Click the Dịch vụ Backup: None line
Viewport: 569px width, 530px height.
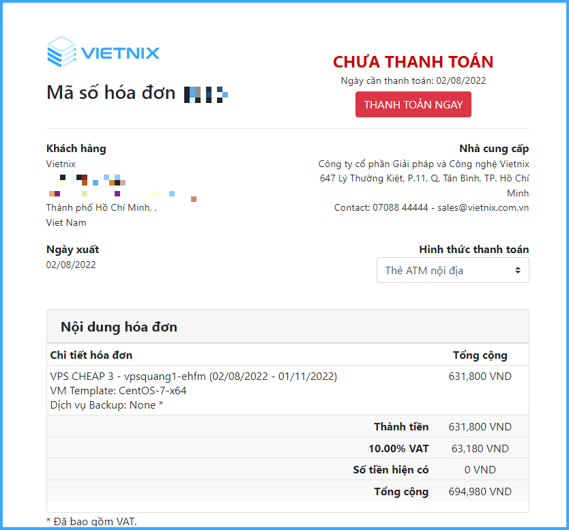[x=106, y=405]
